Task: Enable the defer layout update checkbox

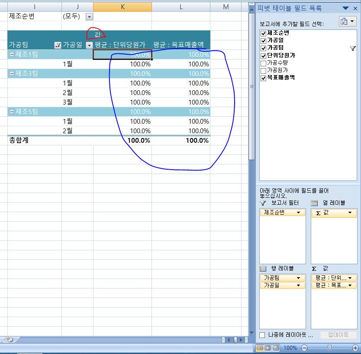Action: (x=262, y=335)
